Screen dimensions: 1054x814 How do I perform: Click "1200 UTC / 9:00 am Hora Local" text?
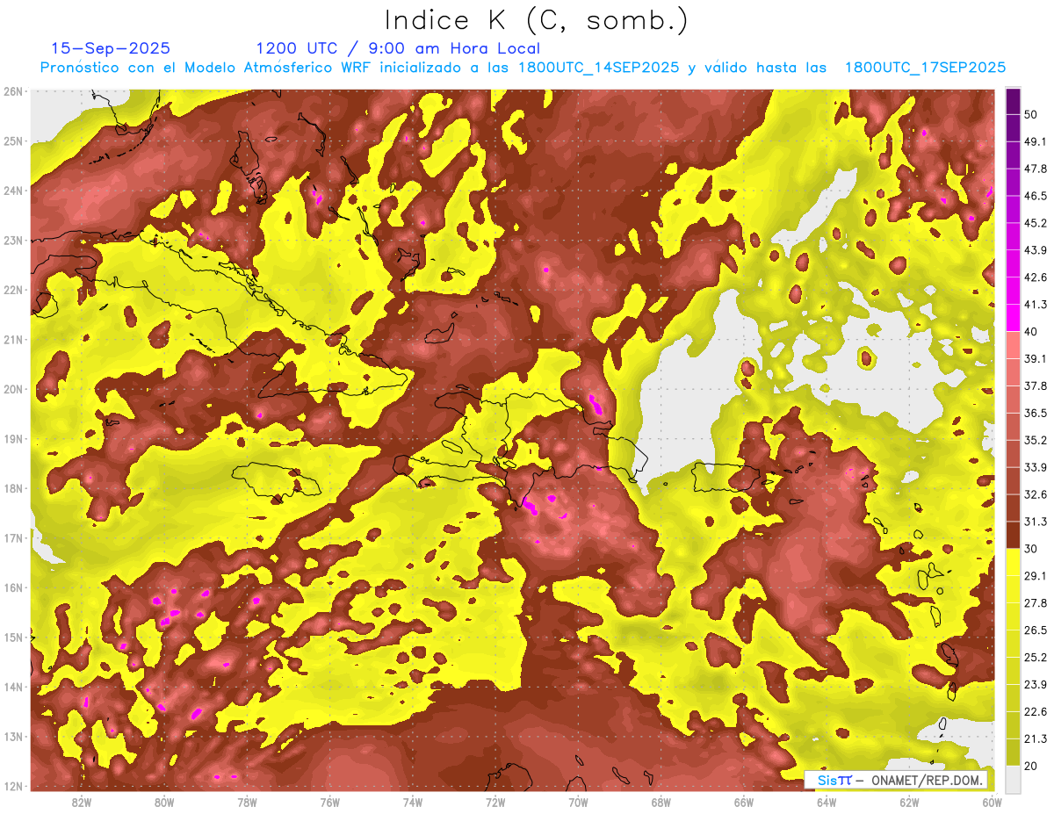398,48
